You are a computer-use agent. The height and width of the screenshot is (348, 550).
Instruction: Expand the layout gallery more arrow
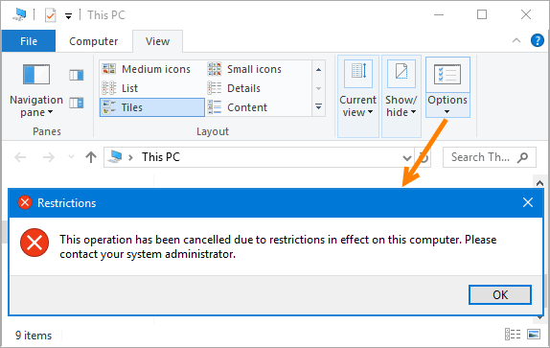pos(318,106)
